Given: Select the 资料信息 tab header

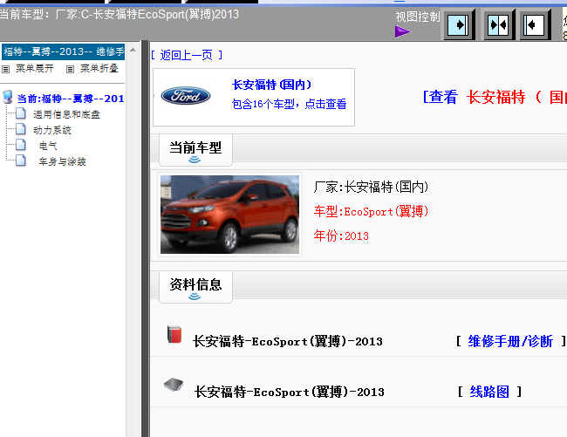Looking at the screenshot, I should (195, 287).
